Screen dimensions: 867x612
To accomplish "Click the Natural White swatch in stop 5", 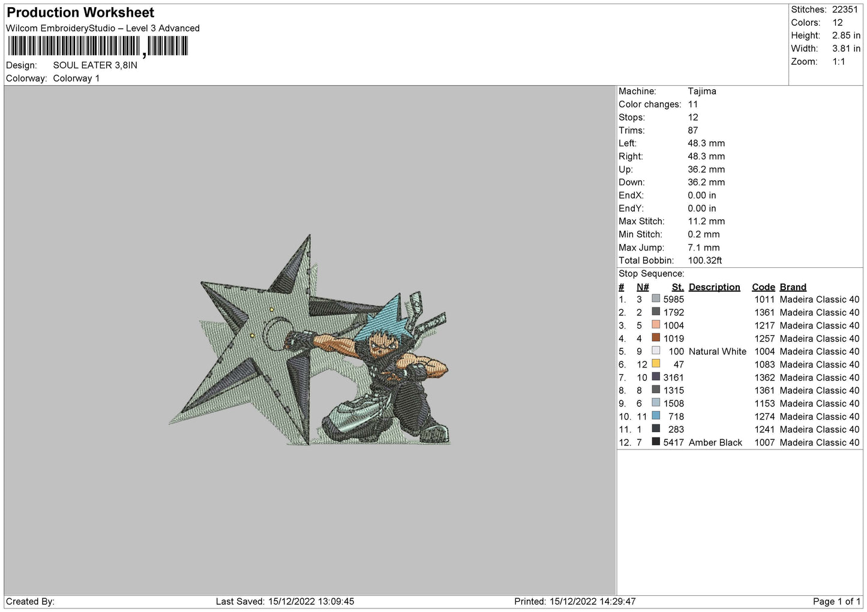I will pos(656,351).
